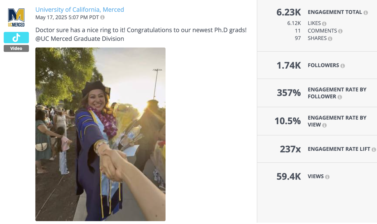Image resolution: width=377 pixels, height=224 pixels.
Task: Click the 357% engagement rate value
Action: [289, 93]
